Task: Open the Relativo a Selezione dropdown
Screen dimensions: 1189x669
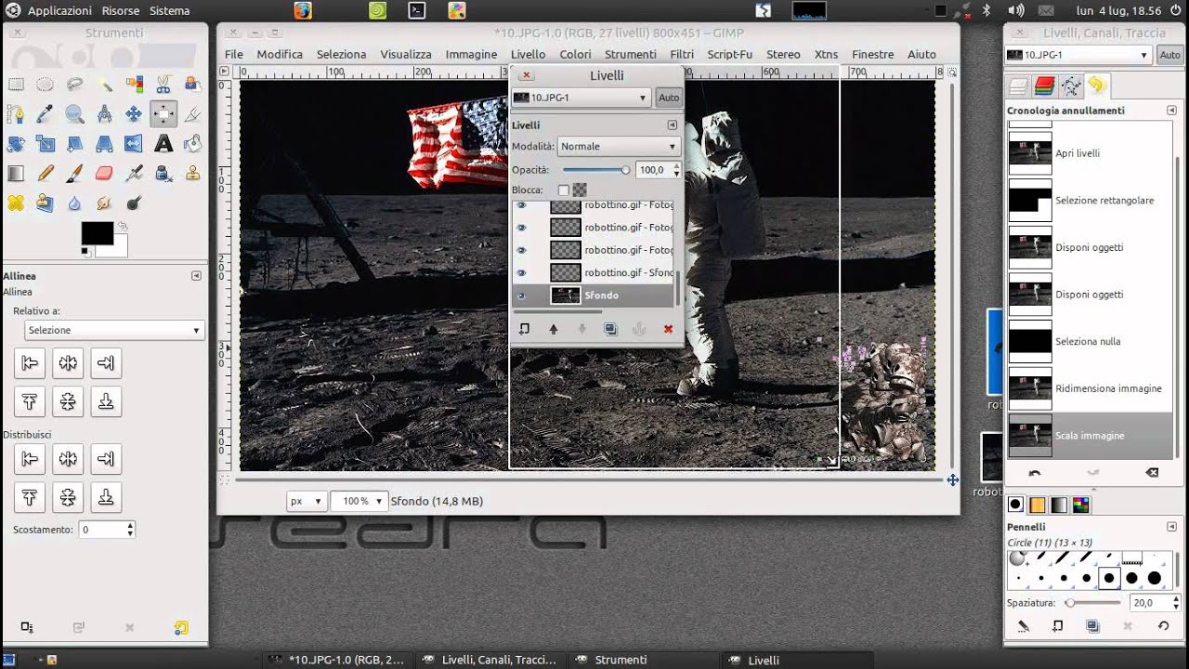Action: pos(113,330)
